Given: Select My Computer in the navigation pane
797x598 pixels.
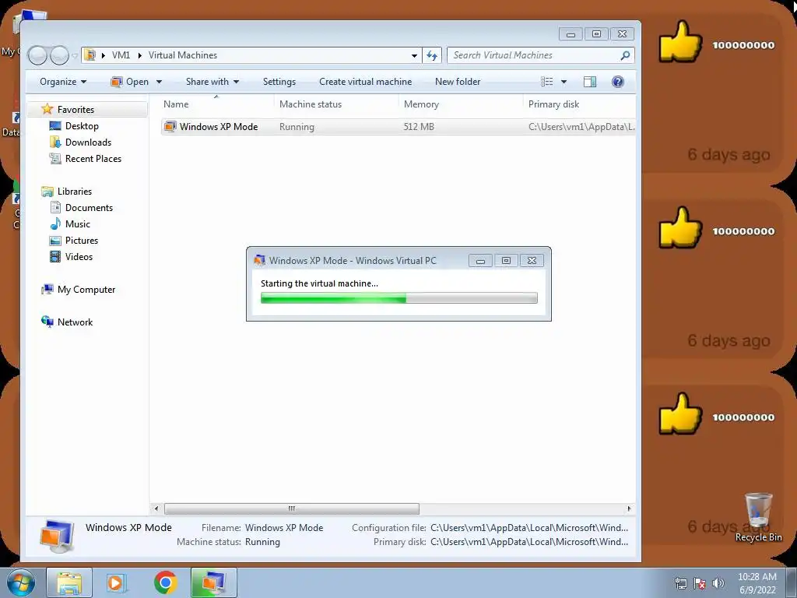Looking at the screenshot, I should point(86,290).
